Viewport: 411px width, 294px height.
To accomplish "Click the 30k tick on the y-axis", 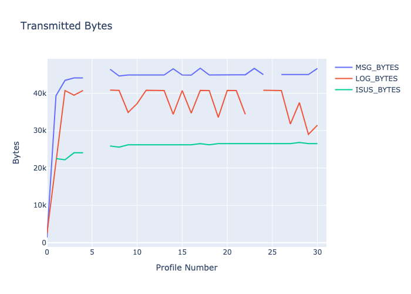I will tap(39, 131).
